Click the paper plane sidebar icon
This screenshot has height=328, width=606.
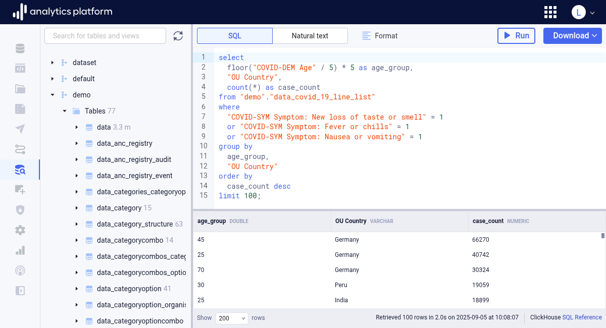point(20,129)
